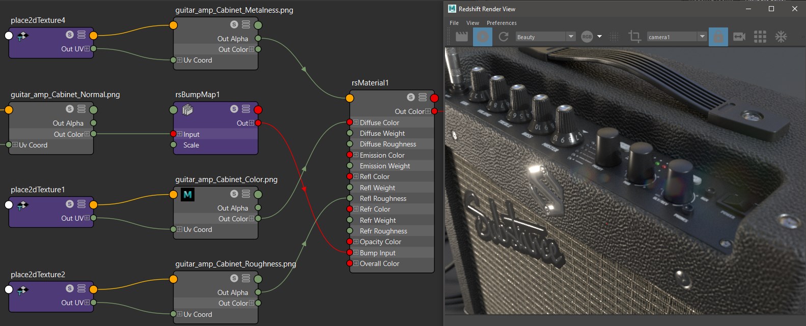The image size is (806, 326).
Task: Select guitar_amp_Cabinet_Normal.png node title
Action: point(65,95)
